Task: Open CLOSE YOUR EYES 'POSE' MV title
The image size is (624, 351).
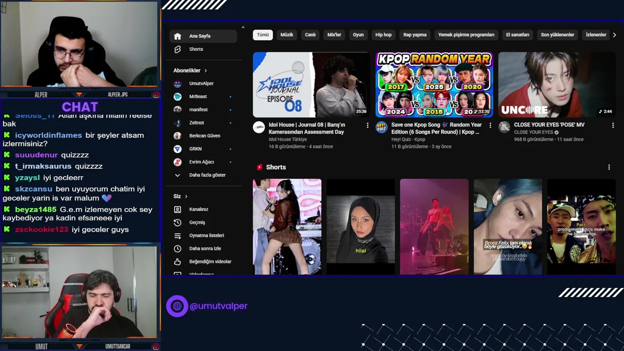Action: point(549,125)
